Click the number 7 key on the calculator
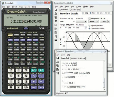Image resolution: width=114 pixels, height=97 pixels. point(11,70)
